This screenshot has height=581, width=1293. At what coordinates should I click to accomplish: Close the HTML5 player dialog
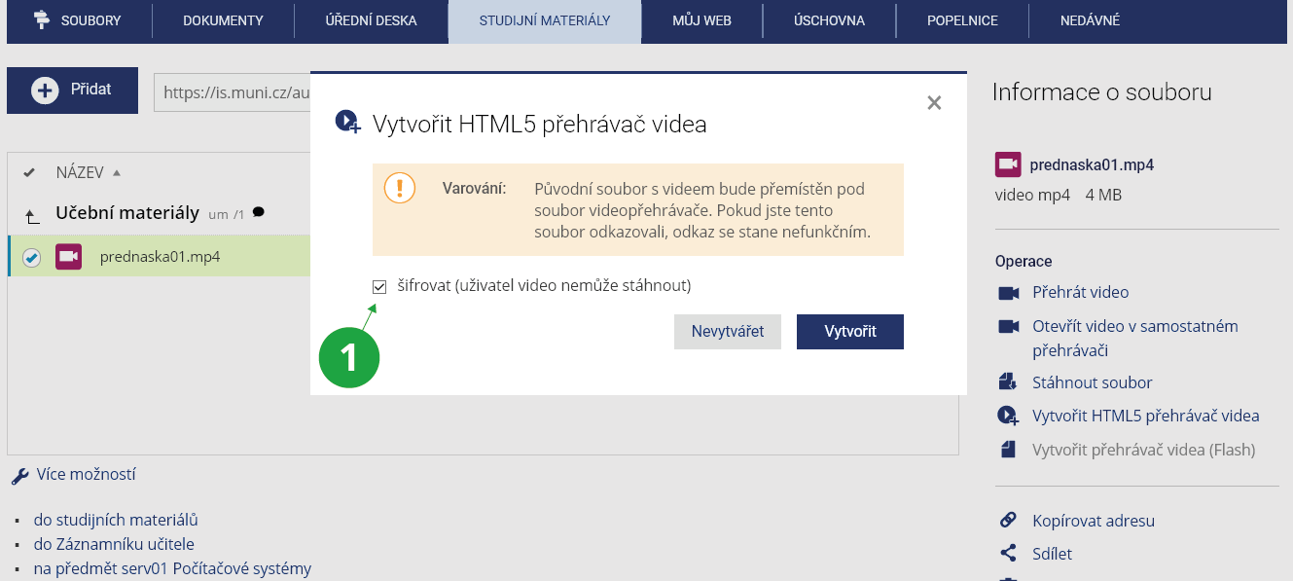coord(934,103)
